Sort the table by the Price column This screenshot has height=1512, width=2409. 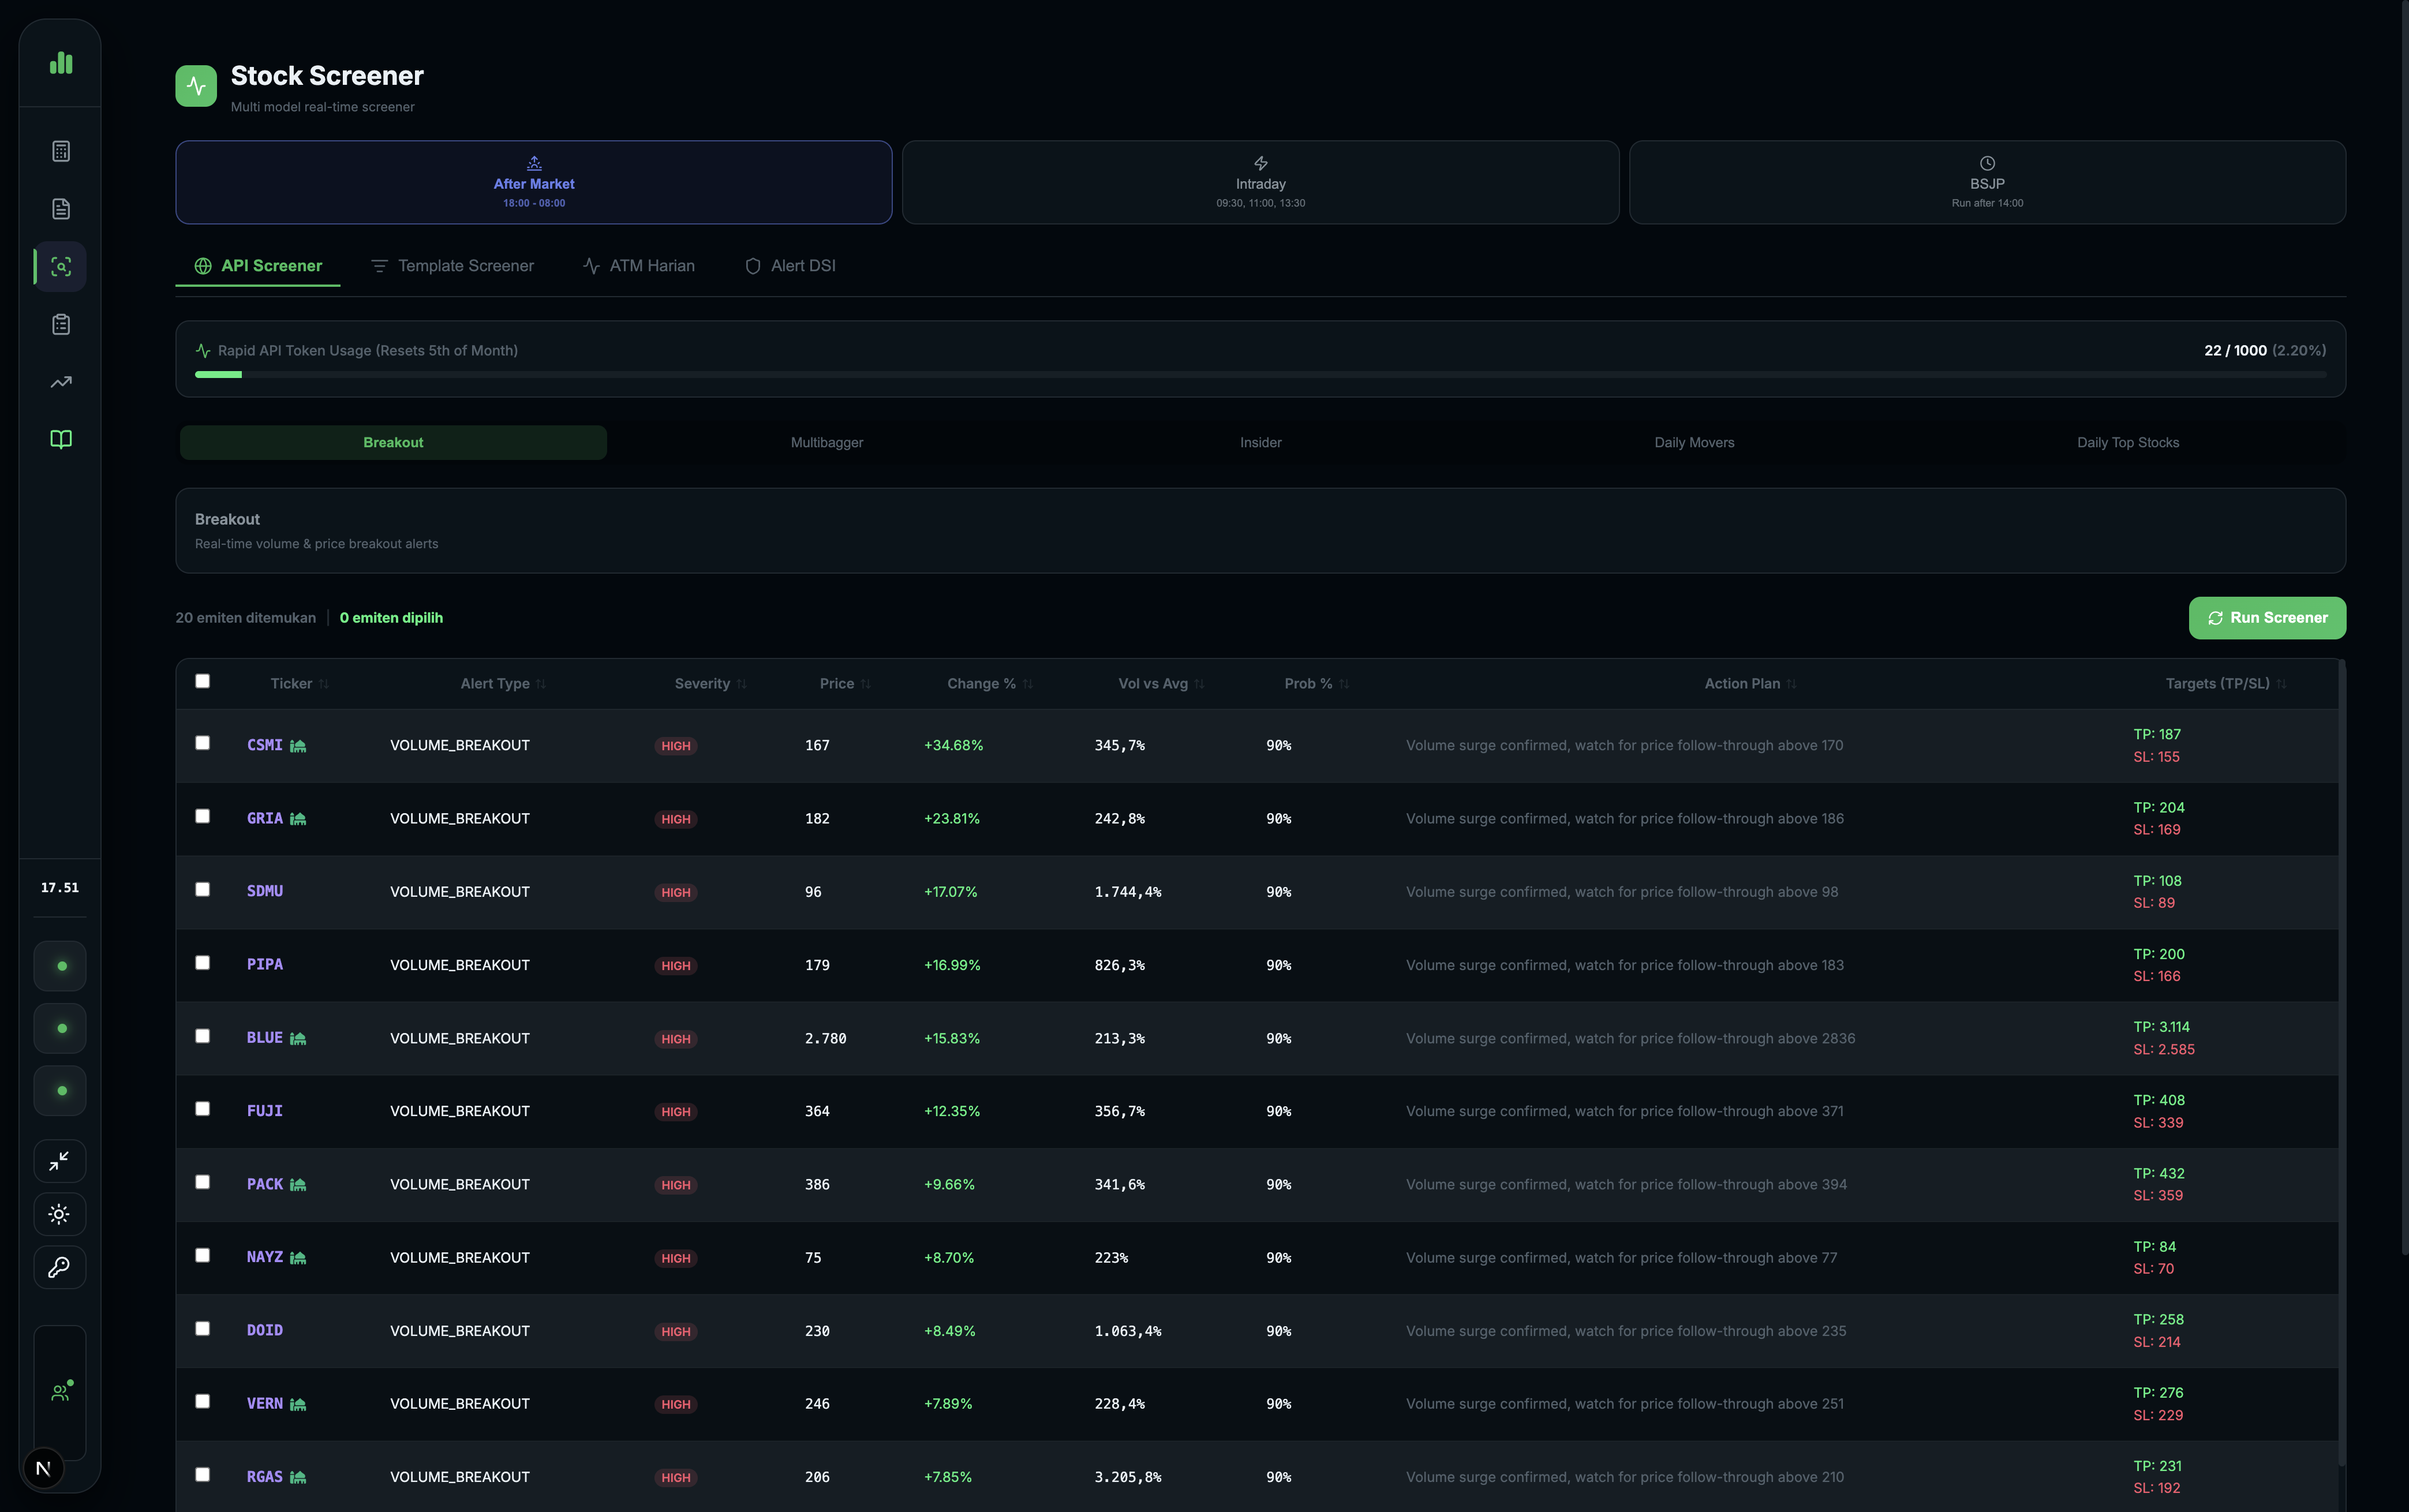[845, 684]
